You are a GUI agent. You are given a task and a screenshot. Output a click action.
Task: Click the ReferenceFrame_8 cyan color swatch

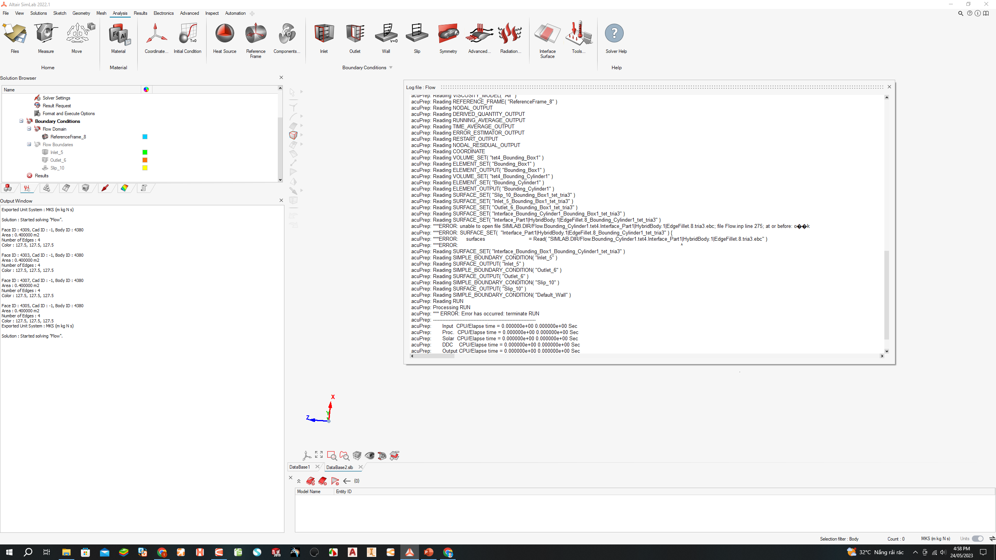point(145,136)
